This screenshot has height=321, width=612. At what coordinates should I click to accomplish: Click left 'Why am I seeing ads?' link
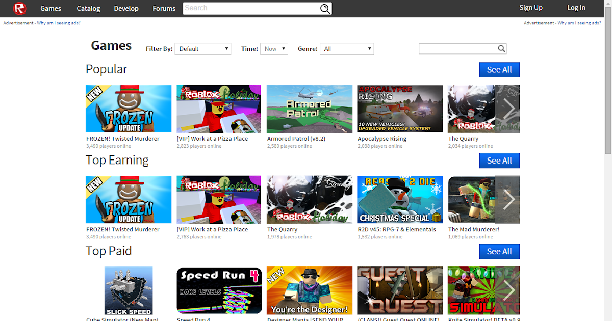[59, 23]
